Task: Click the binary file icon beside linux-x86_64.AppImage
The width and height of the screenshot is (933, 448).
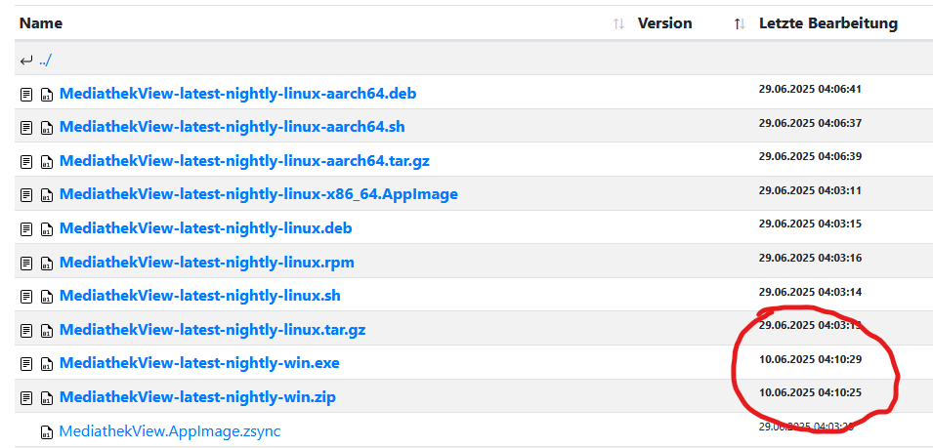Action: coord(46,195)
